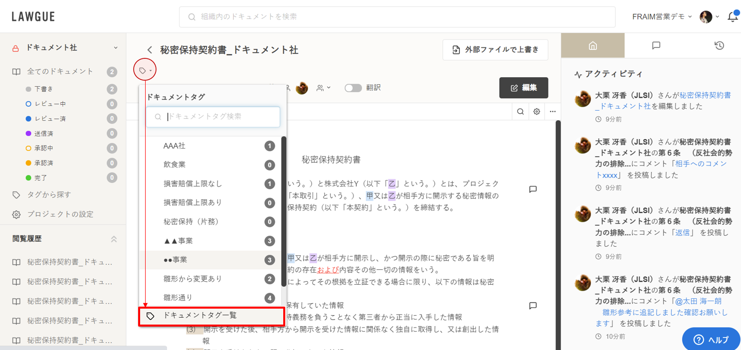
Task: Open comment bubble beside first paragraph
Action: coord(533,189)
